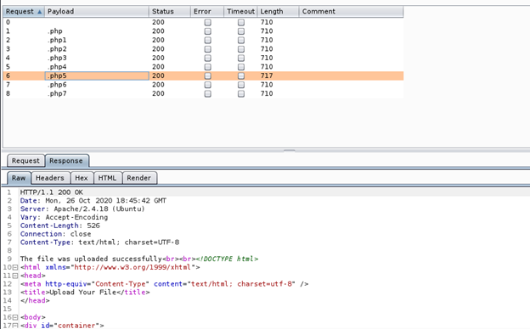Toggle Timeout checkbox for .php4 row
Screen dimensions: 530x329
pos(241,67)
